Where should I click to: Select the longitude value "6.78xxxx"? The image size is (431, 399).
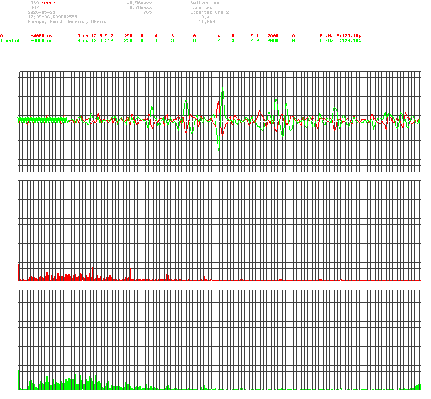141,8
